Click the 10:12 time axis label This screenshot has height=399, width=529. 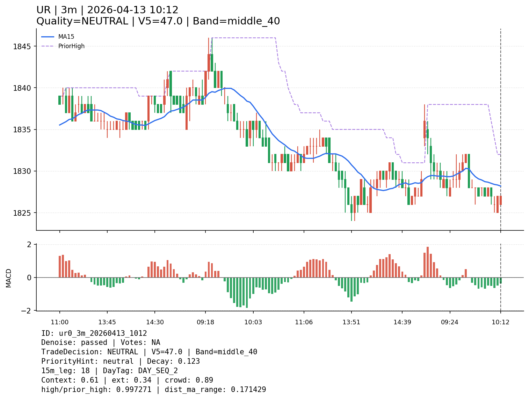(x=500, y=322)
